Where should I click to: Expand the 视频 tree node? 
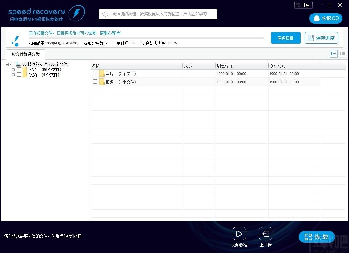(13, 75)
